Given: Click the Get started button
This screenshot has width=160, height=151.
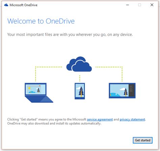Looking at the screenshot, I should tap(142, 140).
